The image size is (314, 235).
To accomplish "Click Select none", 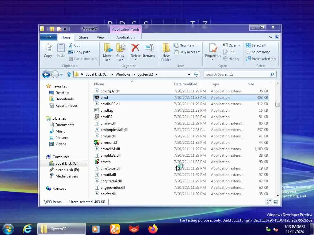I will click(258, 52).
